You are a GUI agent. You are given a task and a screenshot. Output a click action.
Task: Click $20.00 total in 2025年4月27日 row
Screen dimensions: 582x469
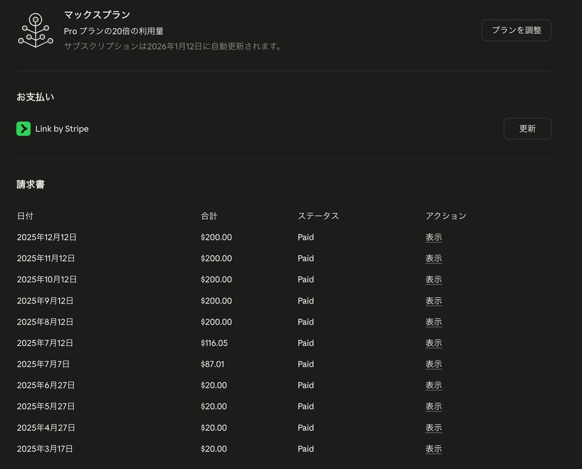click(x=214, y=428)
